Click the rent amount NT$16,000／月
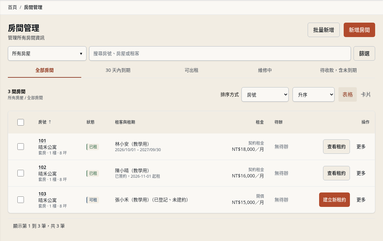Screen dimensions: 383x241 click(x=248, y=176)
